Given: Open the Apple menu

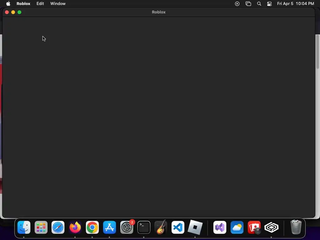Looking at the screenshot, I should [x=8, y=4].
